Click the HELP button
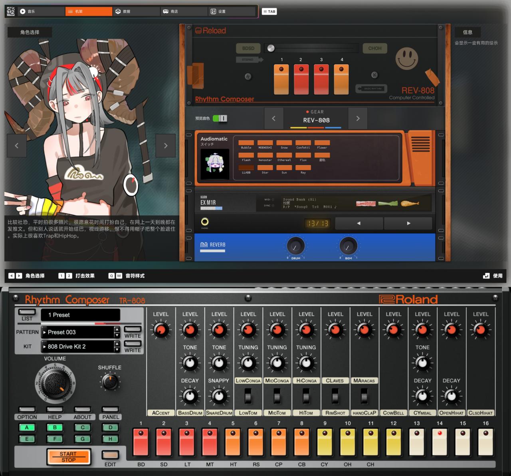The height and width of the screenshot is (476, 511). click(55, 409)
